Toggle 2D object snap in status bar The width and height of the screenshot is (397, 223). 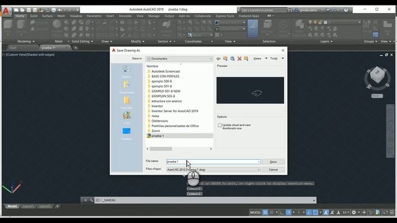coord(315,212)
